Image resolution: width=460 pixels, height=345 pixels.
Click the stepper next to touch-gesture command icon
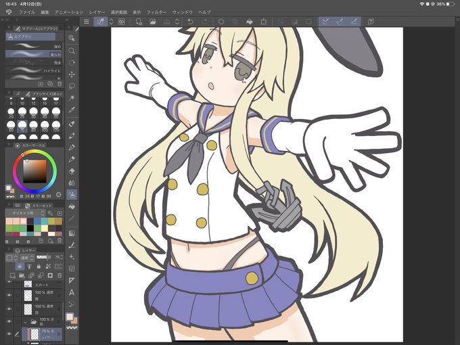coord(111,22)
